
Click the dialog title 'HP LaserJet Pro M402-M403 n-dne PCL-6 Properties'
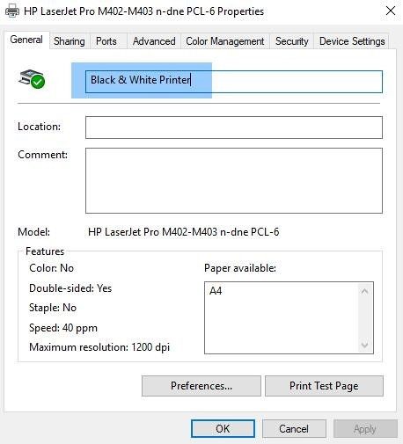[143, 11]
